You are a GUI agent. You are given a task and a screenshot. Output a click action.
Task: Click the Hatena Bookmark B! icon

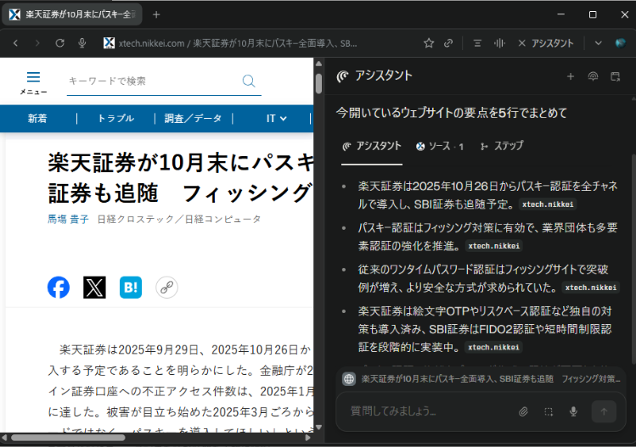point(131,288)
